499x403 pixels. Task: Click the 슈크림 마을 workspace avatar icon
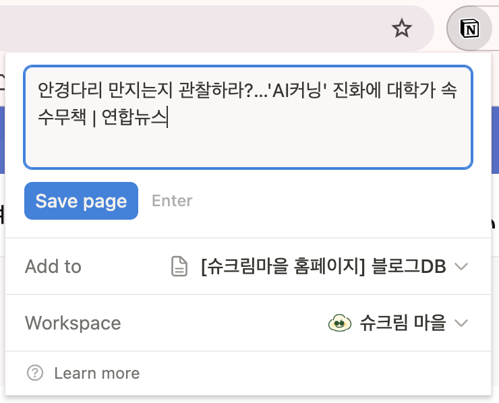click(340, 323)
